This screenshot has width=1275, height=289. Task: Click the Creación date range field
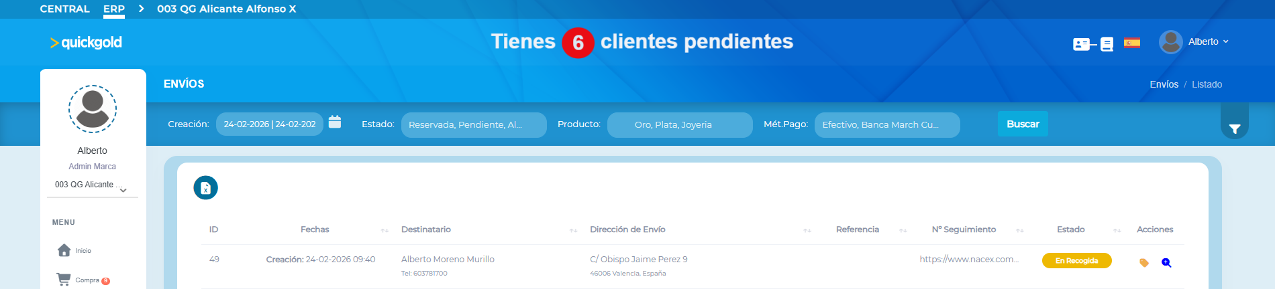(x=269, y=124)
